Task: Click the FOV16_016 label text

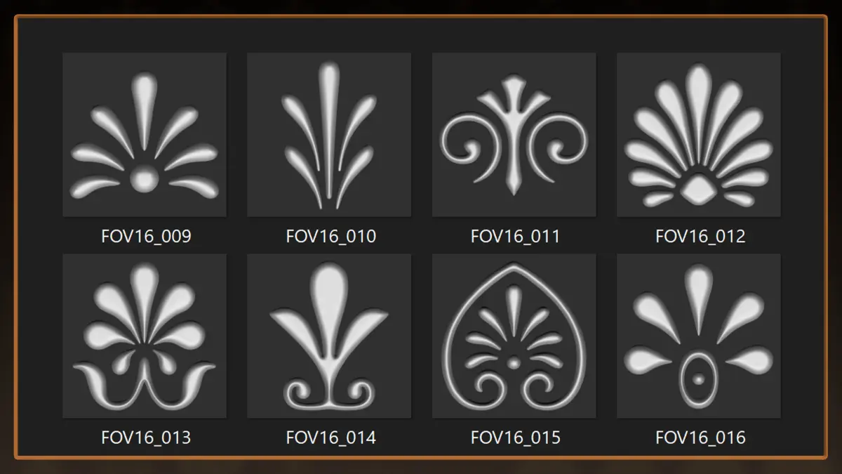Action: [700, 437]
